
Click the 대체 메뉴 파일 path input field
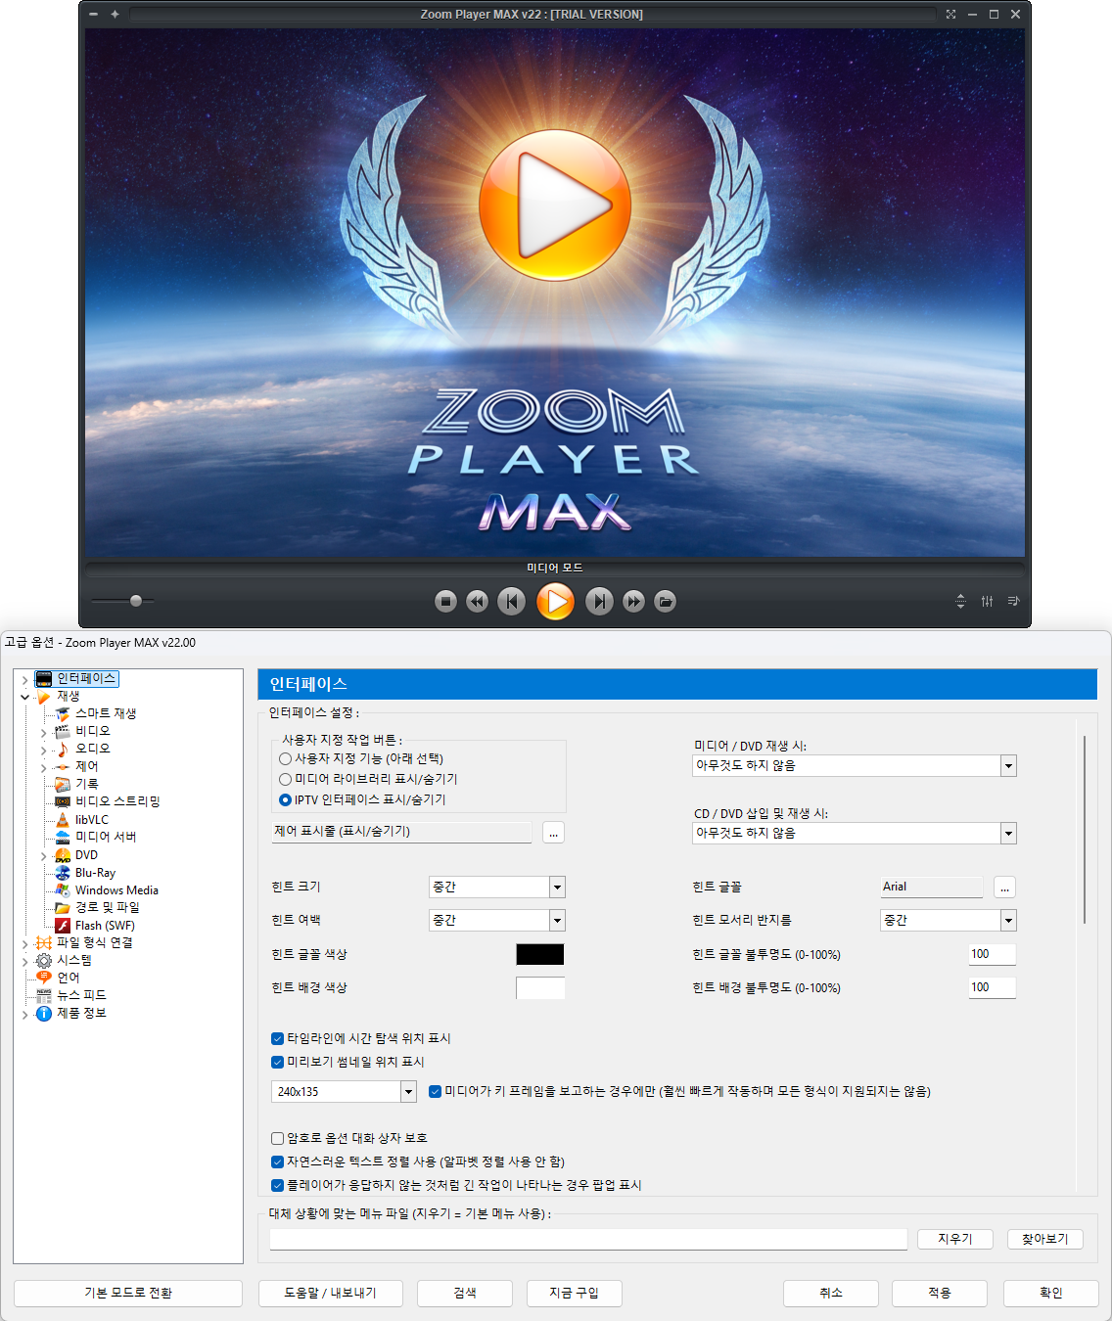[588, 1239]
